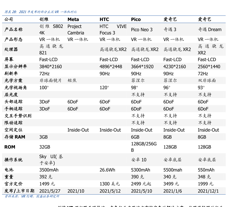228x207 pixels.
Task: Click resolution value '4230*2160'
Action: [x=175, y=67]
